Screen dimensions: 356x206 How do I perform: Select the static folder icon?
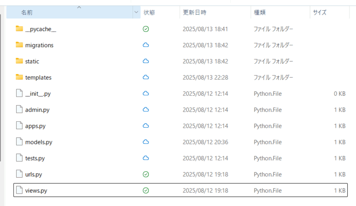(x=19, y=61)
